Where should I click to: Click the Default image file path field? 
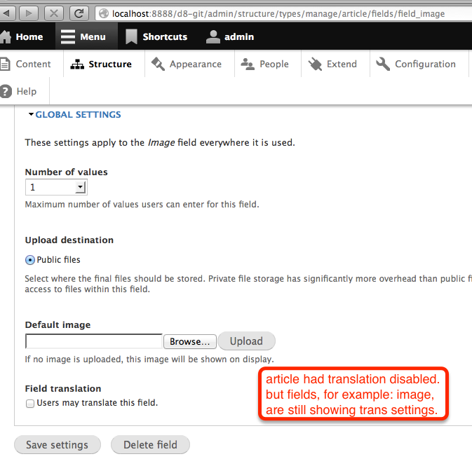[x=94, y=341]
